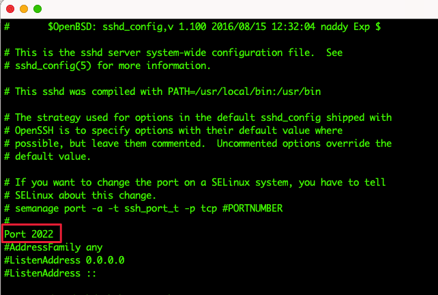Click the '# default value.' comment line
The image size is (438, 295).
pyautogui.click(x=48, y=156)
